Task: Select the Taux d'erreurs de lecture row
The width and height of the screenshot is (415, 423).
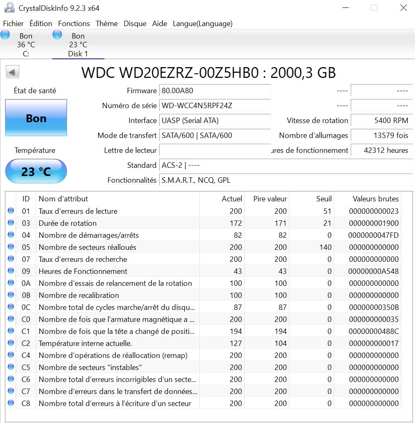Action: point(203,211)
